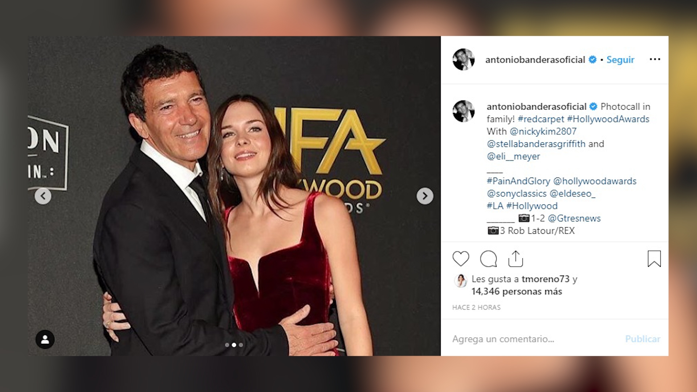
Task: Open the #redcarpet hashtag
Action: pos(541,119)
